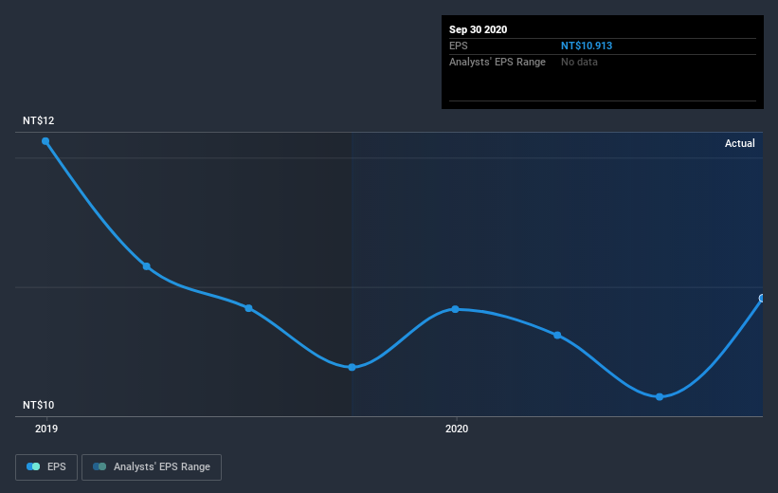Toggle the Analysts' EPS Range legend
778x493 pixels.
tap(152, 467)
